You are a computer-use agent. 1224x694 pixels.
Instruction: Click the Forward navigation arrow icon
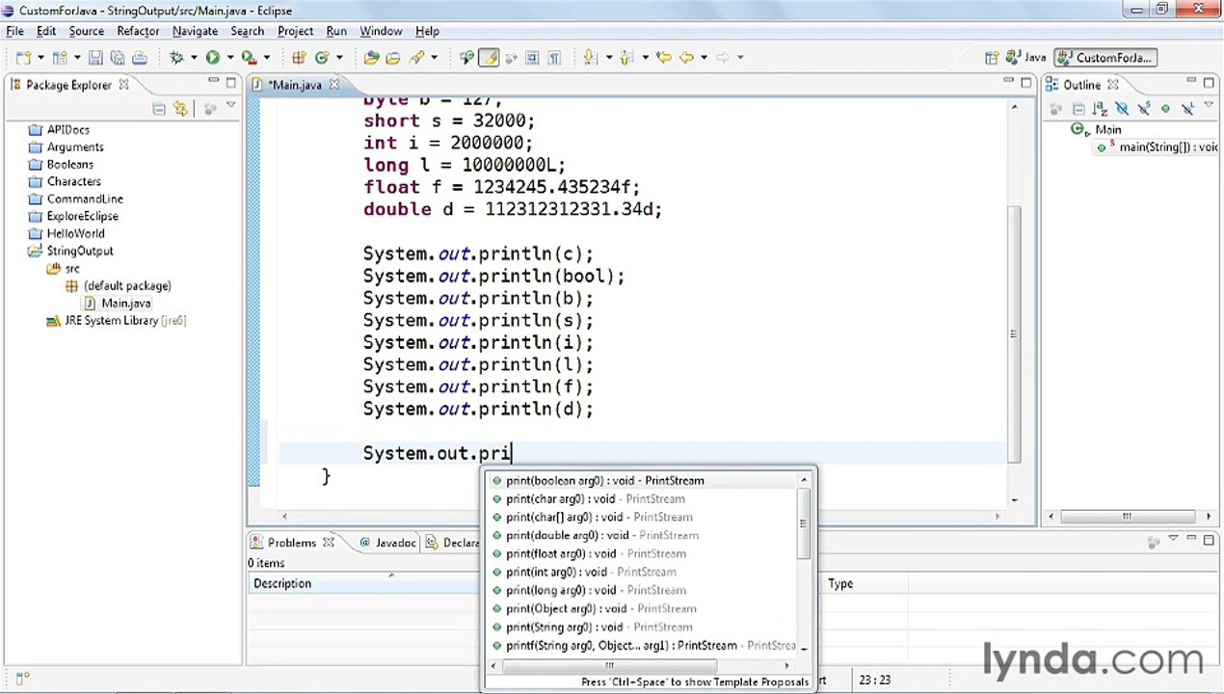click(723, 58)
